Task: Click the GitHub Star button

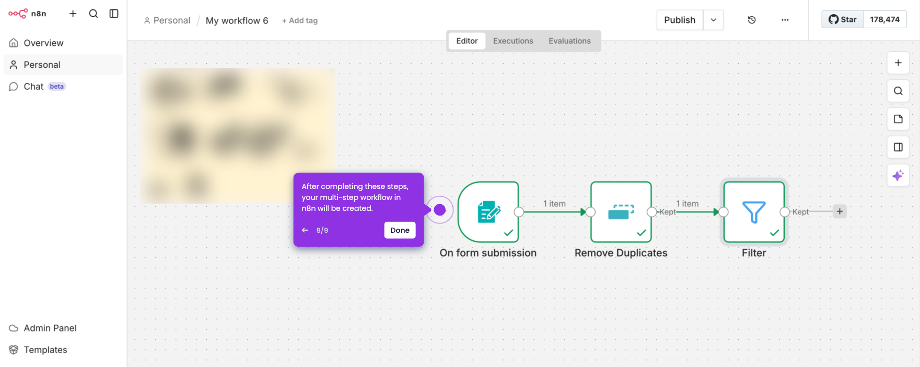Action: pos(843,19)
